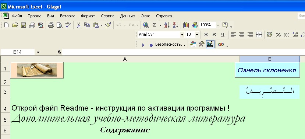Image resolution: width=305 pixels, height=139 pixels.
Task: Activate the Format Painter brush
Action: pos(108,25)
